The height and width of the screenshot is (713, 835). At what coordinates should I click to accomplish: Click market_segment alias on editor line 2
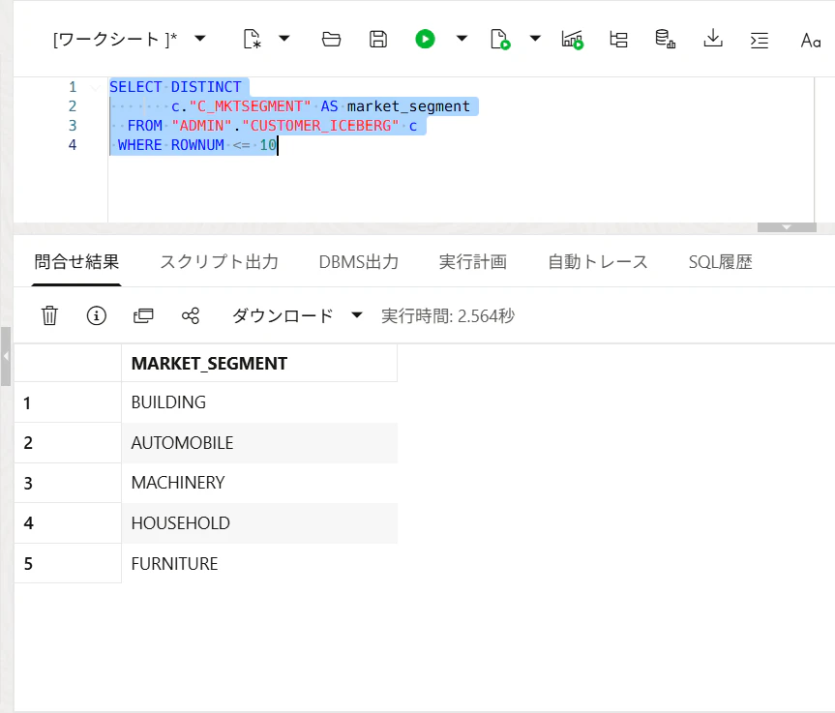tap(408, 106)
